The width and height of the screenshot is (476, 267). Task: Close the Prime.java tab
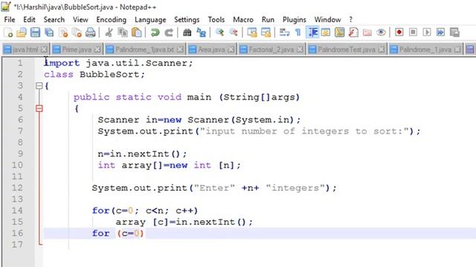(97, 50)
